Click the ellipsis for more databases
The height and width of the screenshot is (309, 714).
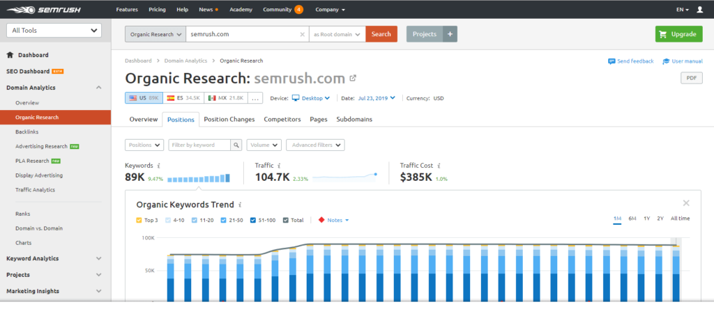[255, 98]
